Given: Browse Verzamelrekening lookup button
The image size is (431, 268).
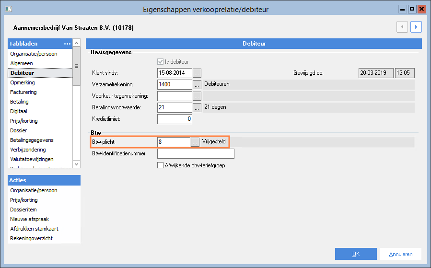Looking at the screenshot, I should point(197,85).
